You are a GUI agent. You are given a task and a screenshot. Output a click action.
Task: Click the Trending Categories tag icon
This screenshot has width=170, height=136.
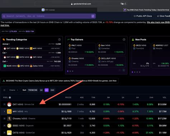coord(4,40)
